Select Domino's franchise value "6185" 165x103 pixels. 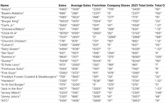(96, 57)
